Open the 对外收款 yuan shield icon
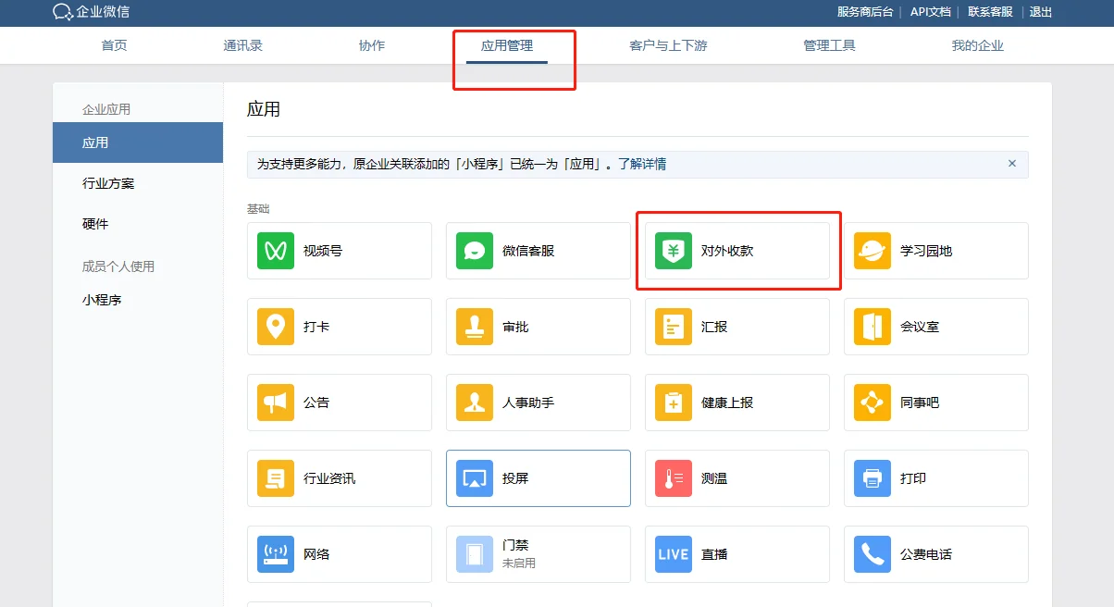This screenshot has width=1114, height=607. click(x=674, y=251)
